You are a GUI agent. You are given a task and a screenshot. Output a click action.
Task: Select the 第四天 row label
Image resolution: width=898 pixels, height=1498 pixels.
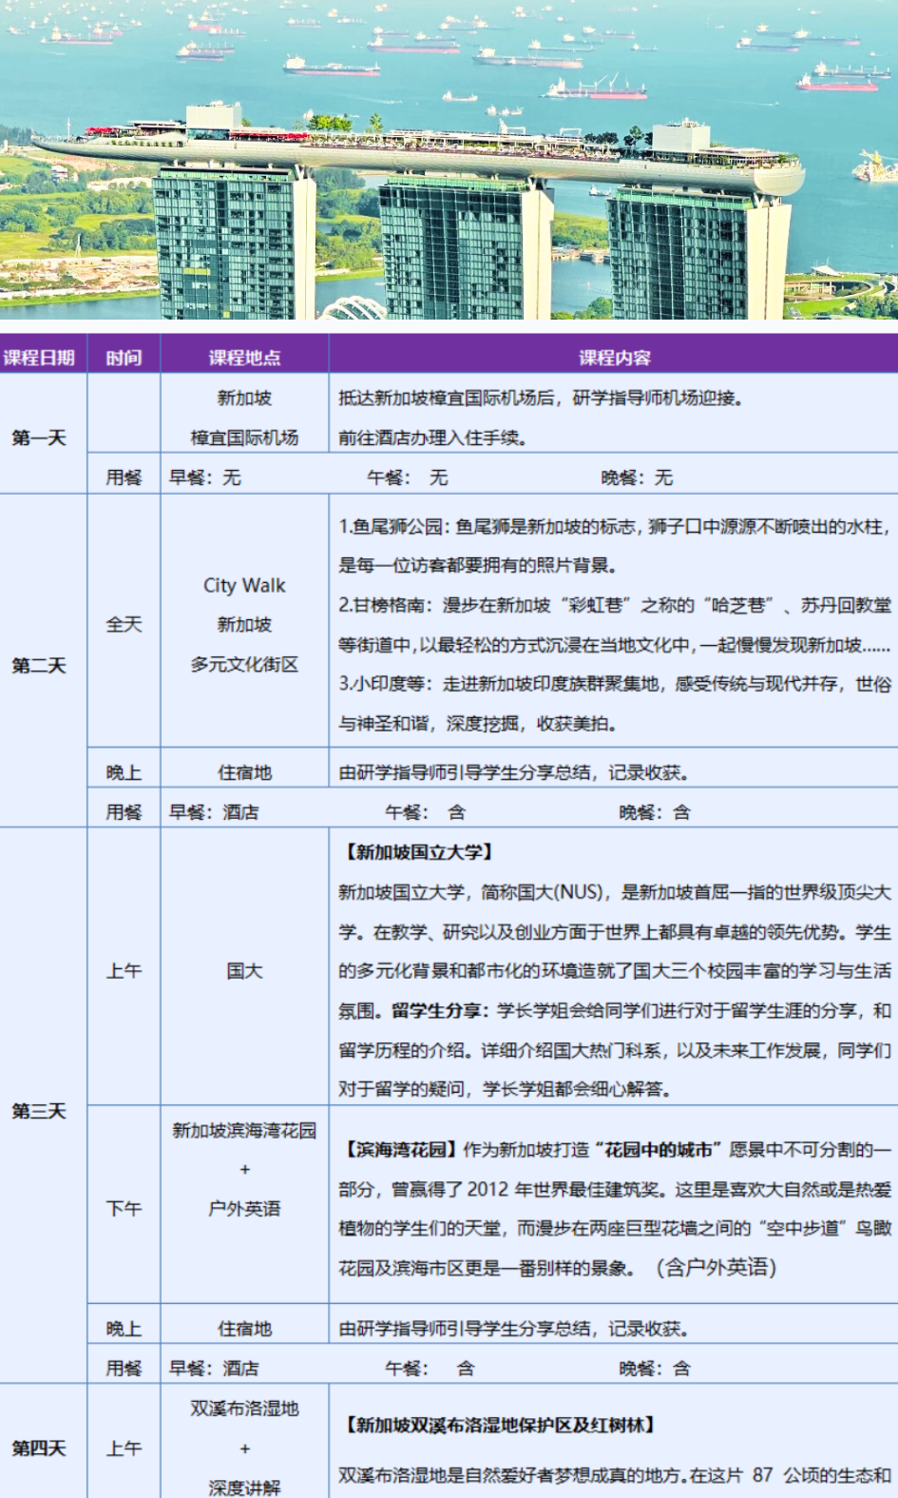pyautogui.click(x=39, y=1448)
